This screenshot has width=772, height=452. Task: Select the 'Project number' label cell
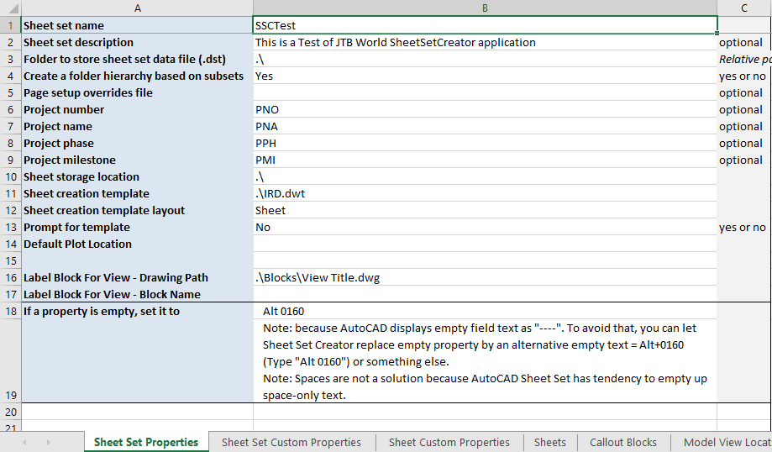[x=137, y=109]
